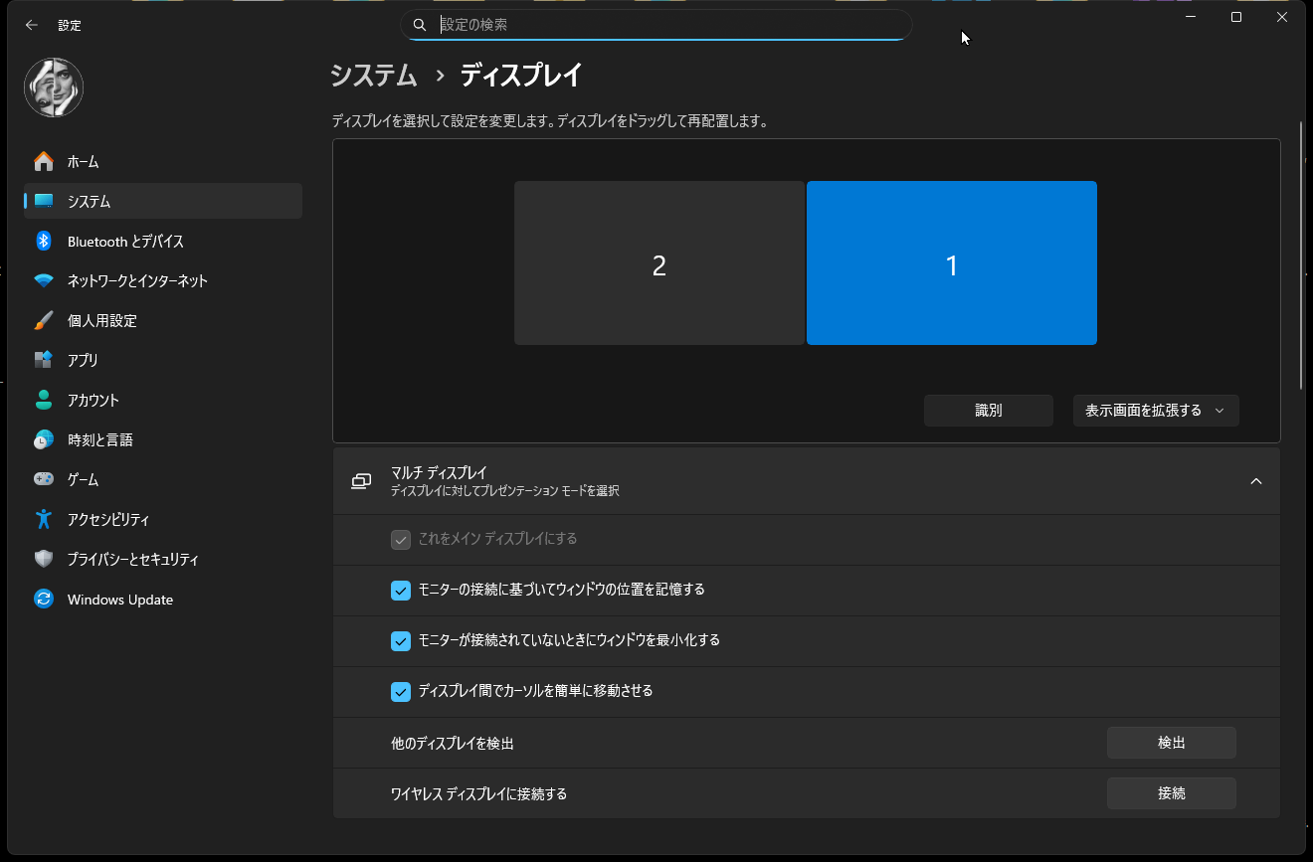Open accessibility via the figure icon
The height and width of the screenshot is (862, 1313).
coord(44,519)
